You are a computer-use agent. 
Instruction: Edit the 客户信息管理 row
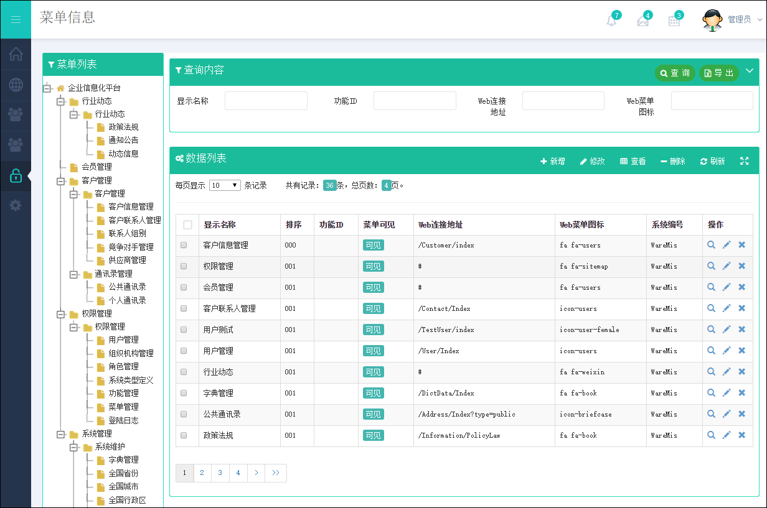727,245
